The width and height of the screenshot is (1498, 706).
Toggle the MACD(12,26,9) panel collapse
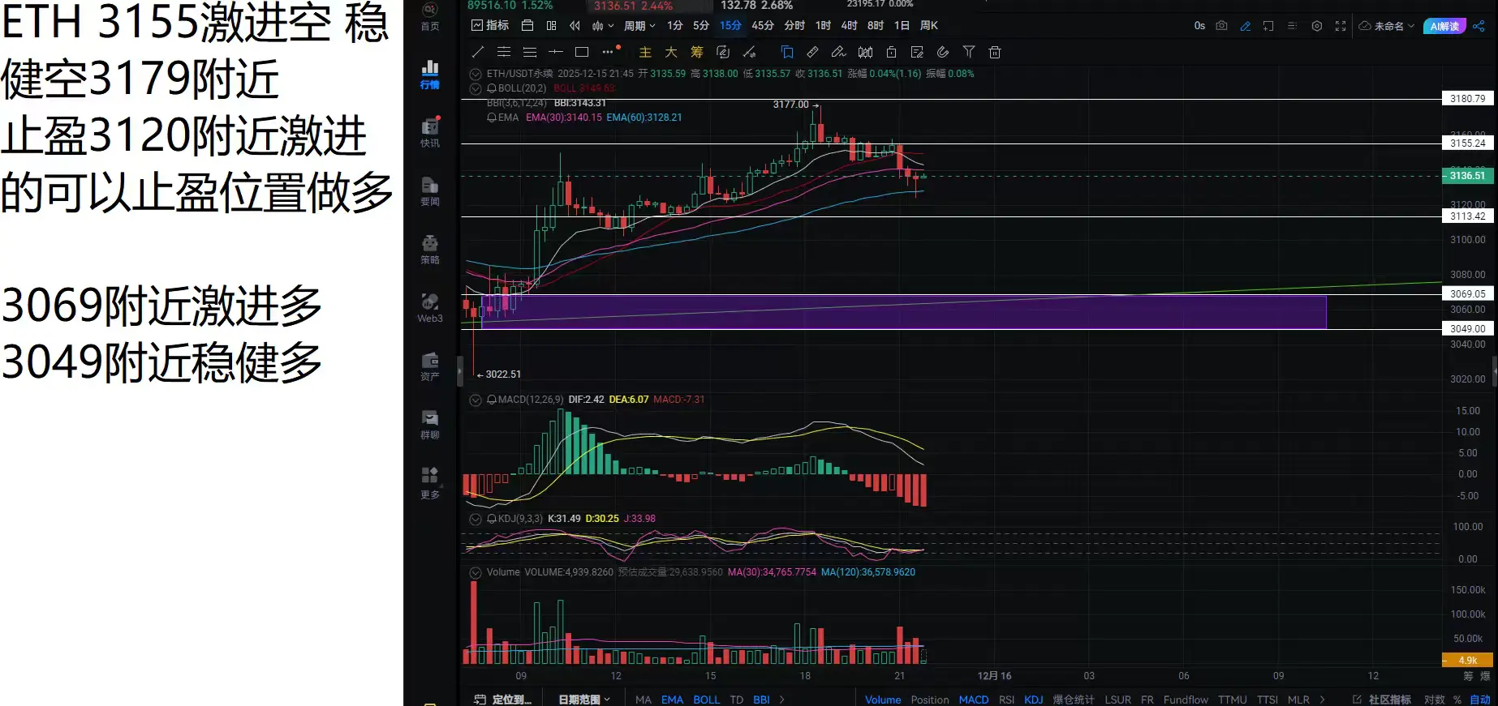point(476,400)
